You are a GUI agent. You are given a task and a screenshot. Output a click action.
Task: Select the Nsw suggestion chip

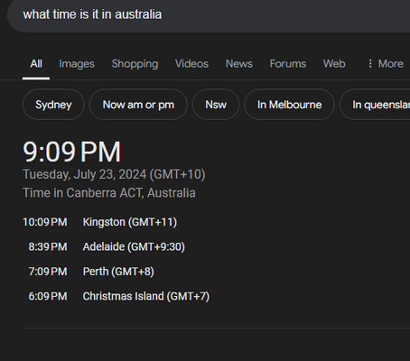[x=216, y=105]
